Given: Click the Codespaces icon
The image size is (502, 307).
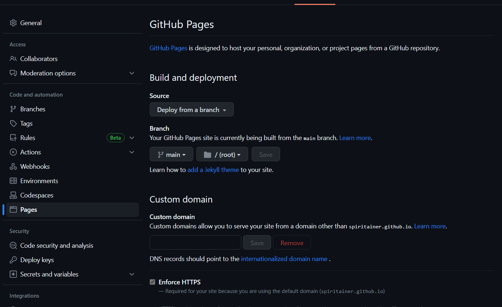Looking at the screenshot, I should coord(13,195).
